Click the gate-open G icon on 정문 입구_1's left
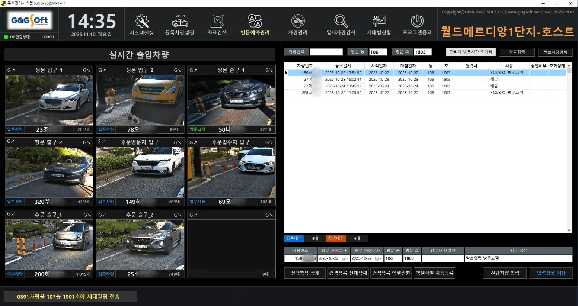 tap(11, 70)
